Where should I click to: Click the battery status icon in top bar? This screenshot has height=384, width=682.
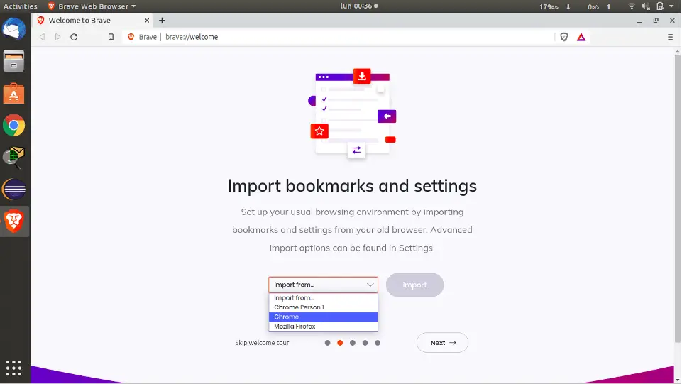(x=660, y=6)
